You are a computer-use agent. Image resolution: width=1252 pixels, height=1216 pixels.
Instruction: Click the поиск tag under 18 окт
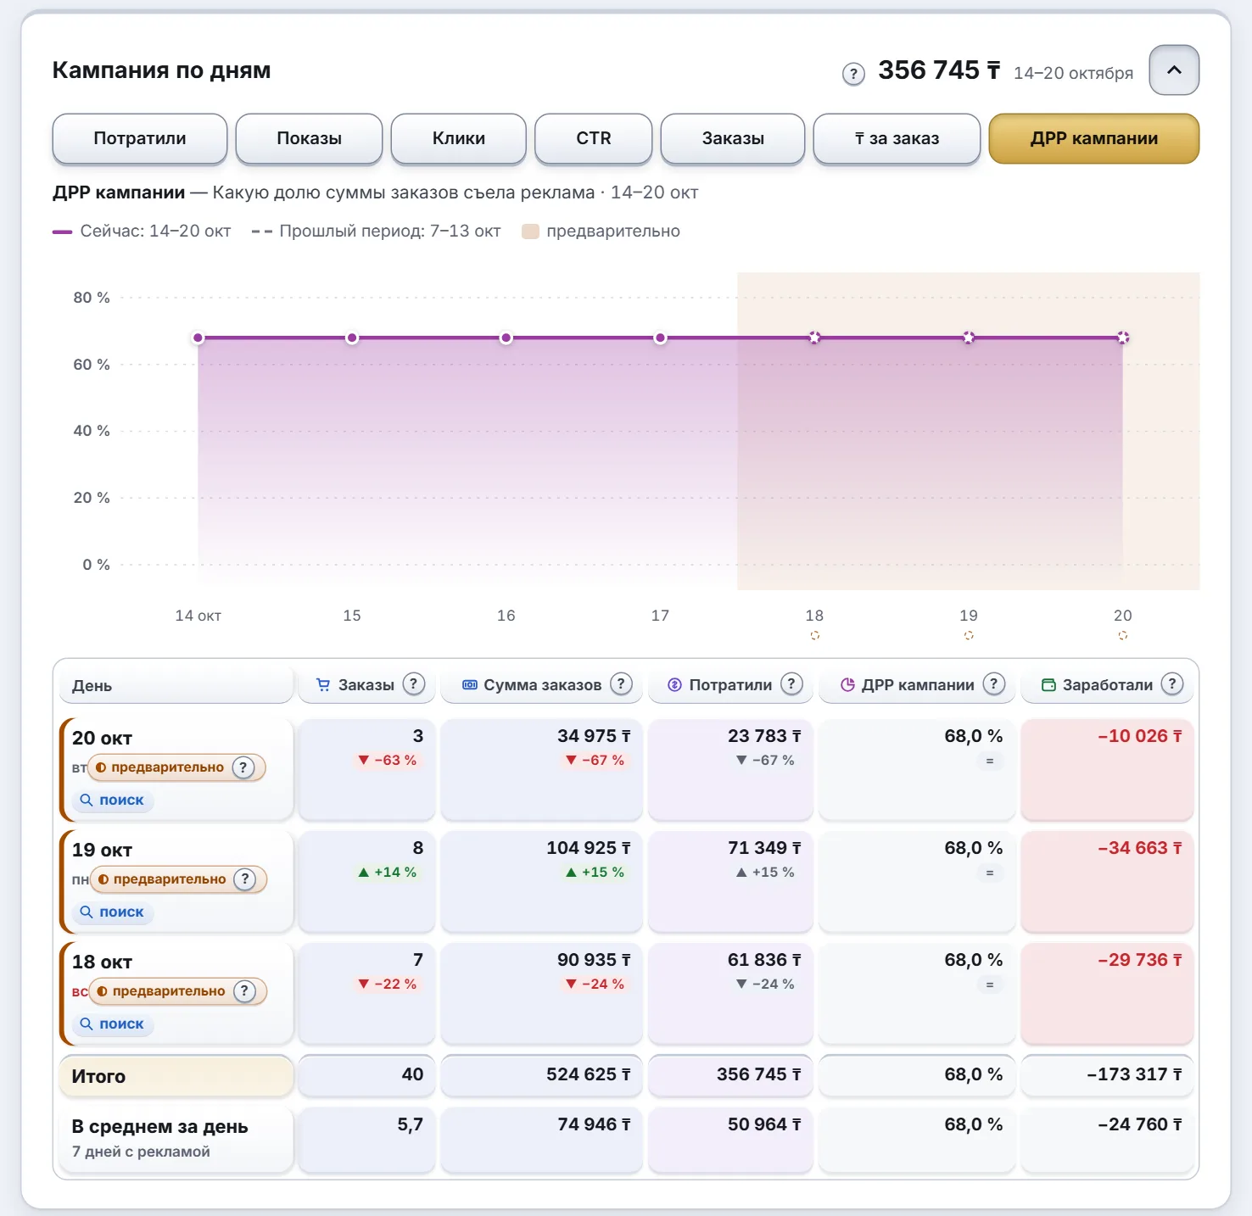tap(113, 1024)
